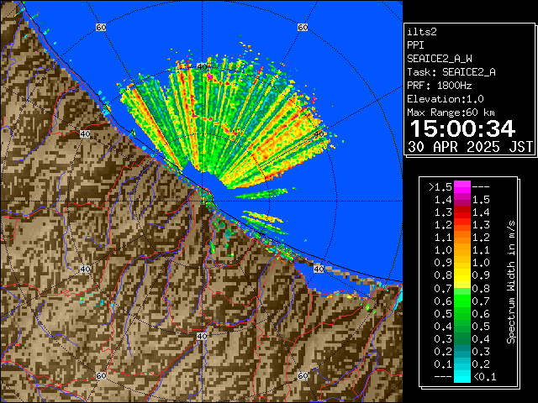Click the '>1.5' legend label
This screenshot has width=538, height=403.
click(x=440, y=187)
